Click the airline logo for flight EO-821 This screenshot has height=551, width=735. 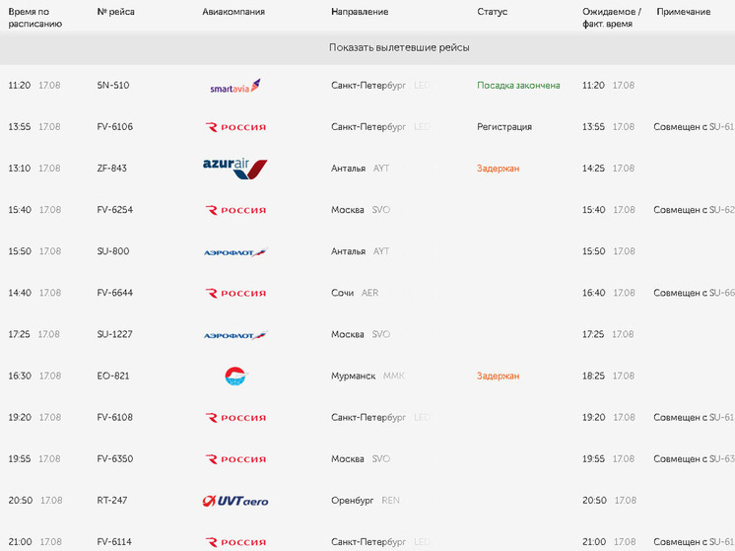click(x=235, y=377)
